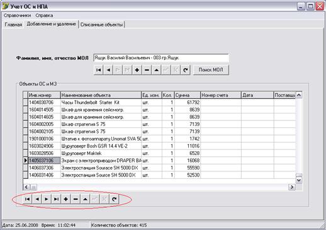Select inventory number 1604002105 cell
The width and height of the screenshot is (326, 230).
(44, 132)
